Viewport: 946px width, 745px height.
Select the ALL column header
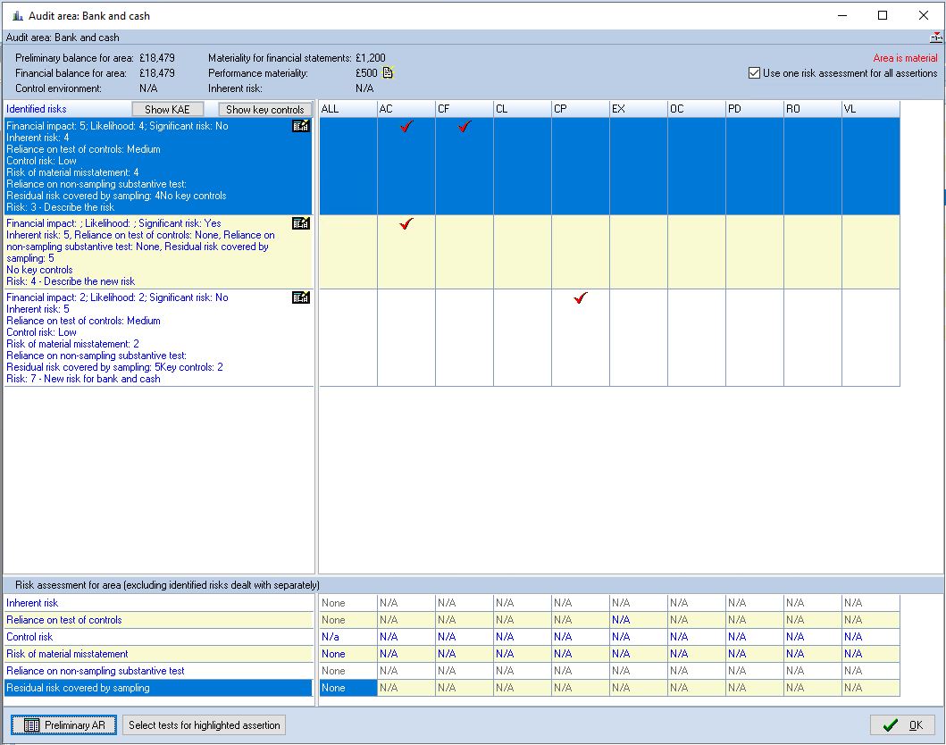[x=348, y=109]
